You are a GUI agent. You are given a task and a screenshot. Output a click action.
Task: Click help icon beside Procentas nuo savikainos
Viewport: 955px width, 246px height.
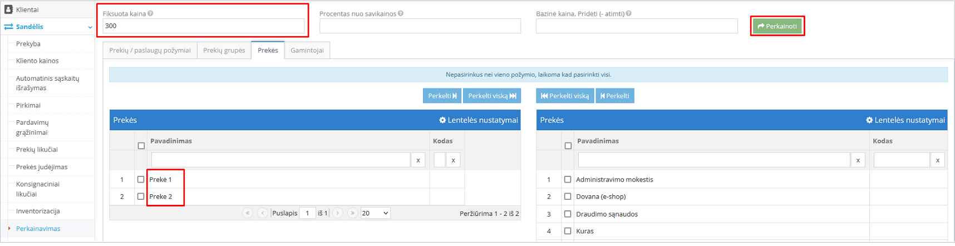tap(401, 13)
